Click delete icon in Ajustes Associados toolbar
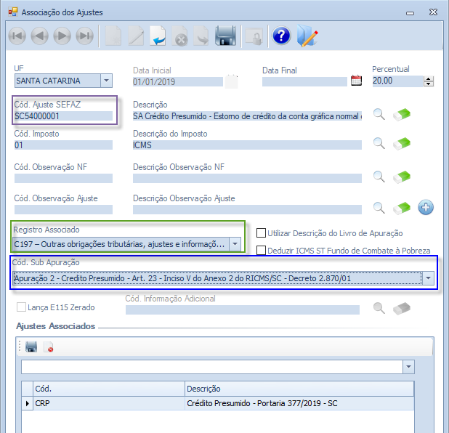The image size is (449, 433). 49,348
